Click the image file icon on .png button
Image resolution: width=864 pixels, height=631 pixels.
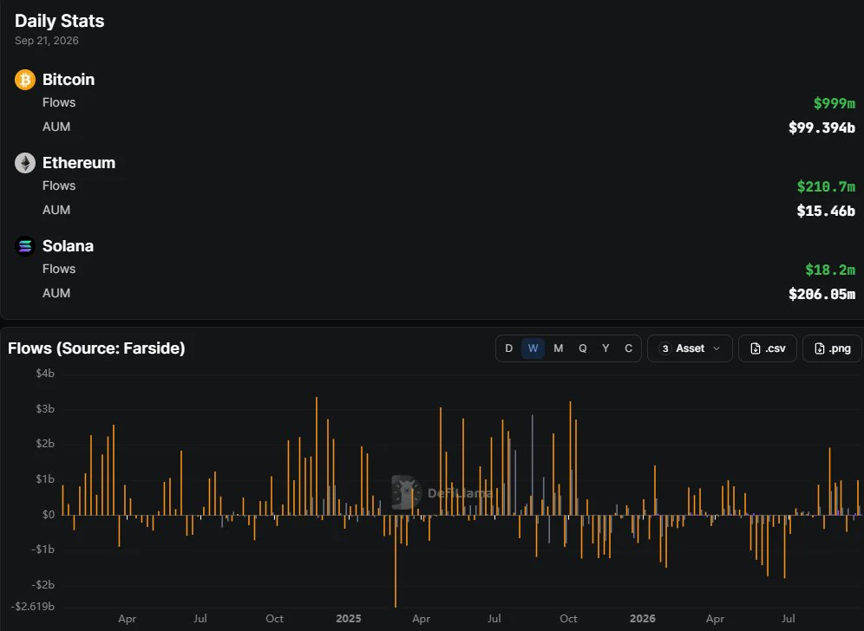(x=820, y=348)
